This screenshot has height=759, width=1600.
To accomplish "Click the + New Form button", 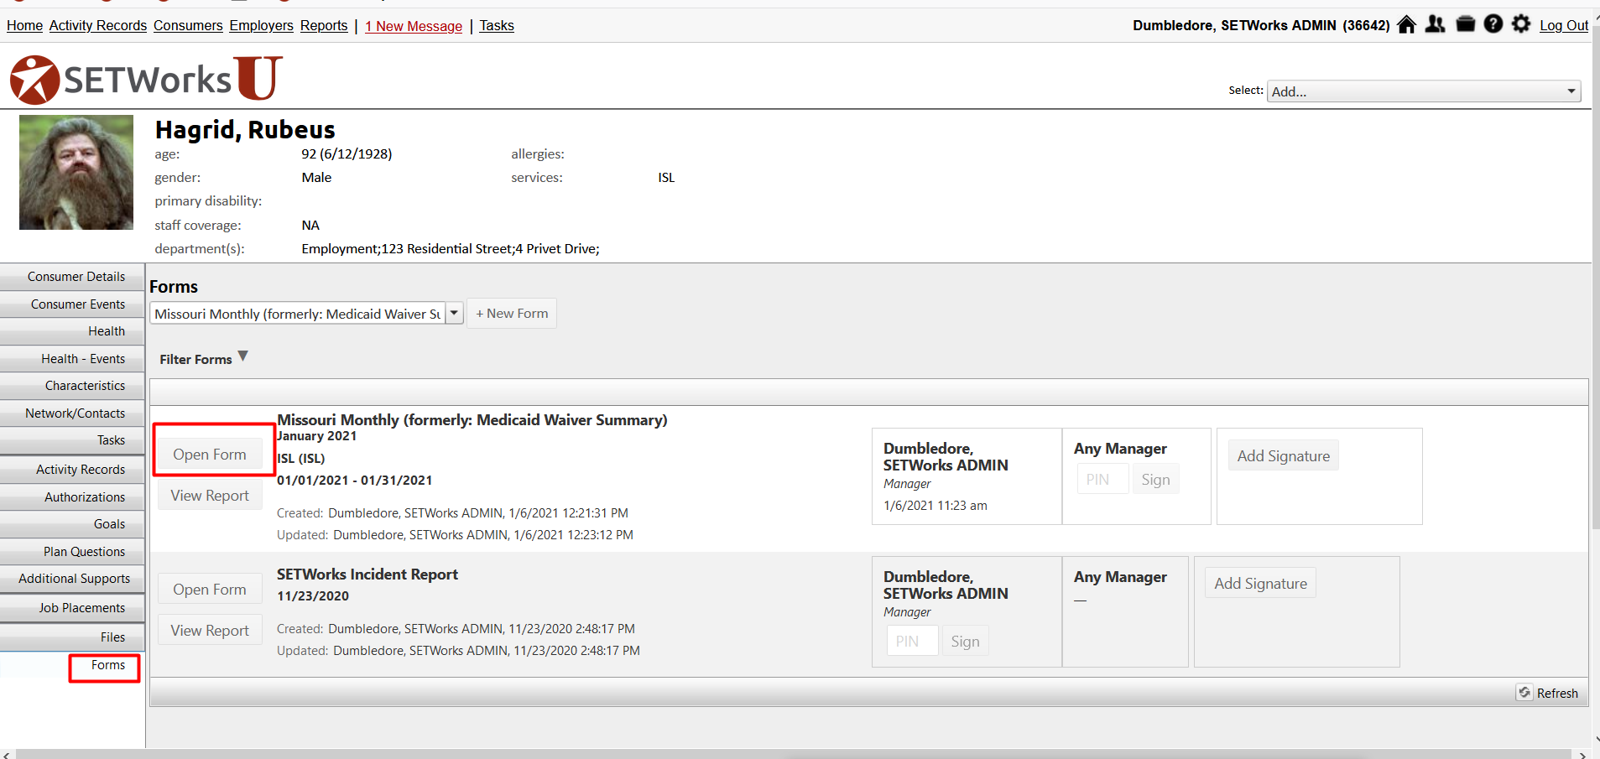I will (512, 314).
